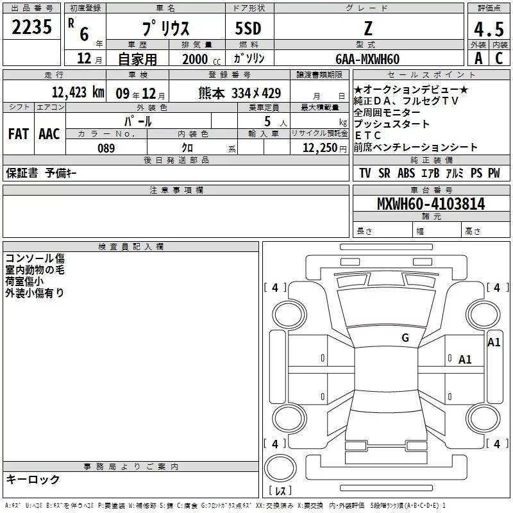The image size is (513, 513).
Task: Click the FAT shift type cell
Action: coord(18,134)
